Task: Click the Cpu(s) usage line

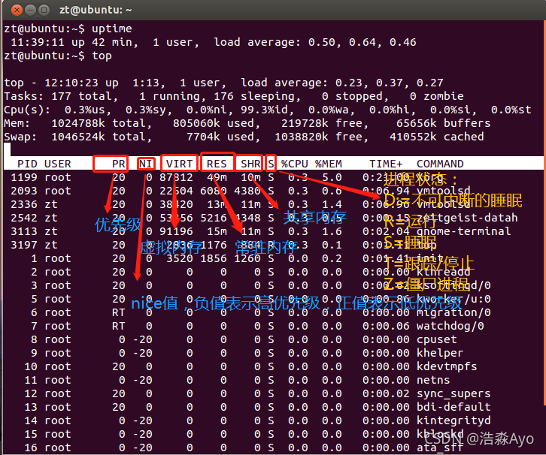Action: click(x=268, y=110)
